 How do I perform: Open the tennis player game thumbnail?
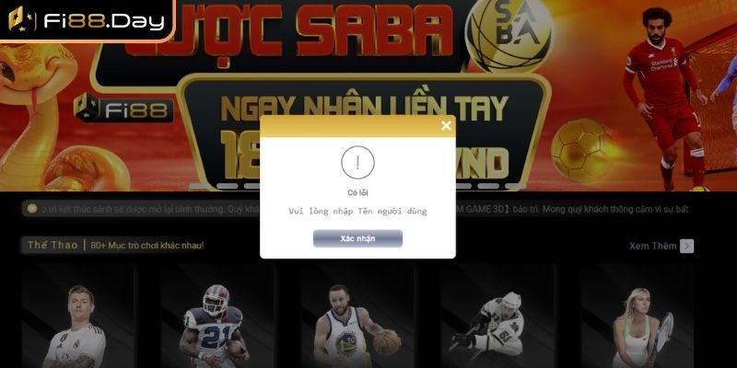(638, 316)
